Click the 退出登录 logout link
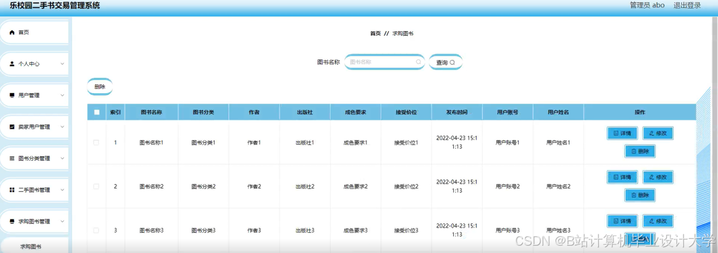Viewport: 718px width, 253px height. click(x=687, y=5)
